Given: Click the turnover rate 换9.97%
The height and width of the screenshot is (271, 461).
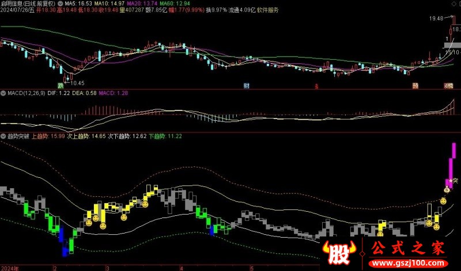Looking at the screenshot, I should coord(217,10).
